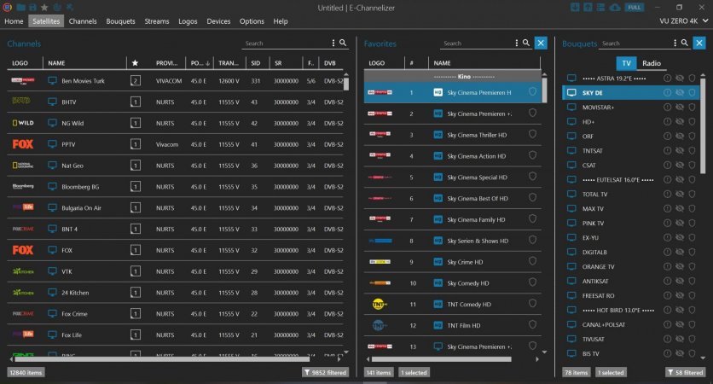
Task: Click the Bouquets search input field
Action: [635, 44]
